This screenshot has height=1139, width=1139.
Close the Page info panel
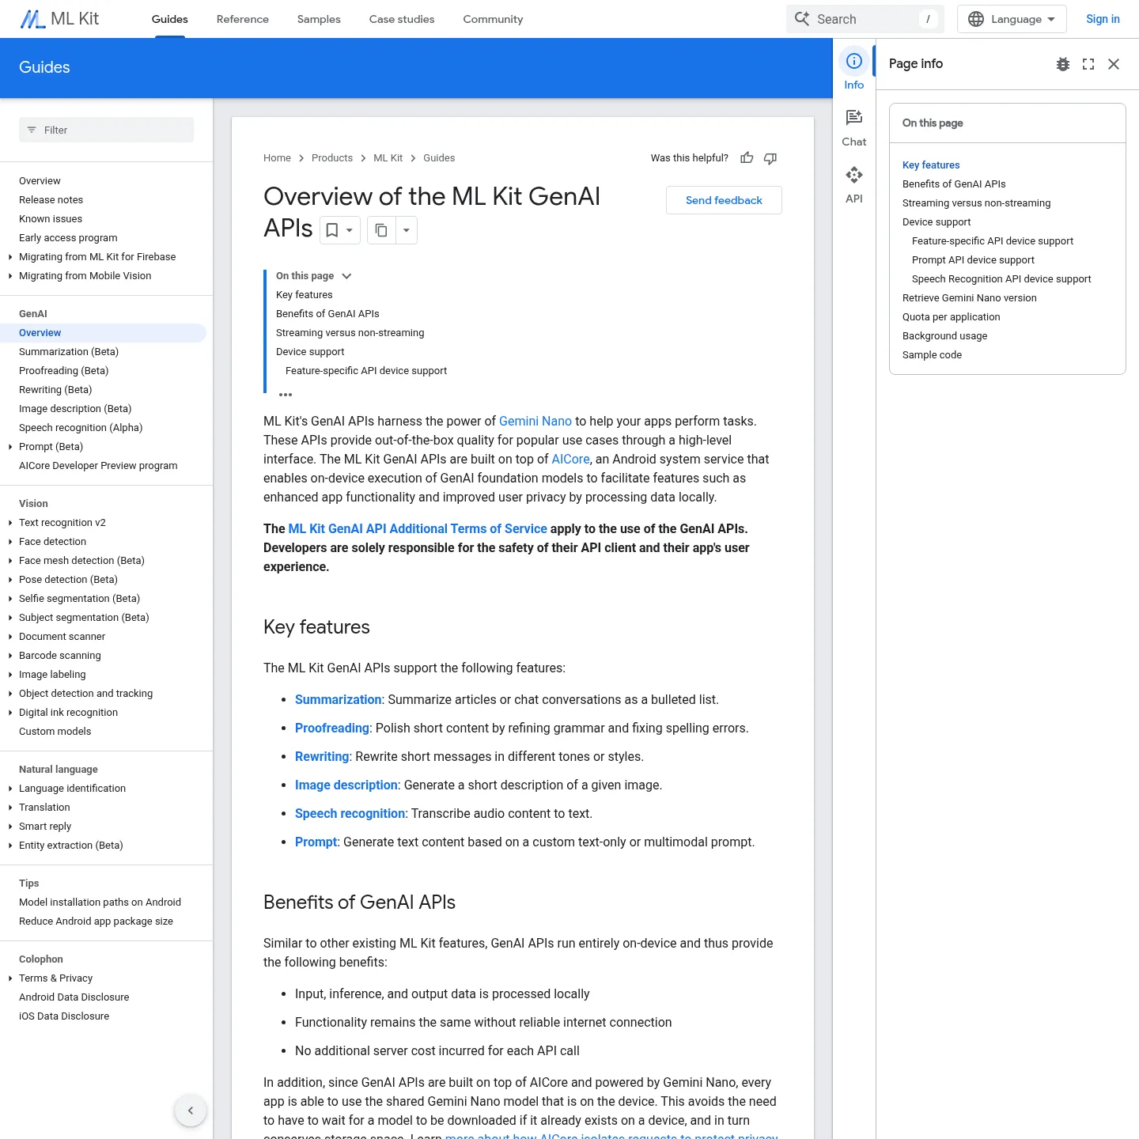point(1114,64)
